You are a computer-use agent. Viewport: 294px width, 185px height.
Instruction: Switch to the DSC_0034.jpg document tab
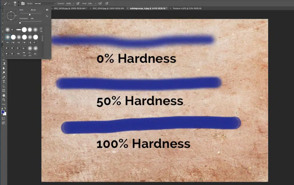pos(108,9)
